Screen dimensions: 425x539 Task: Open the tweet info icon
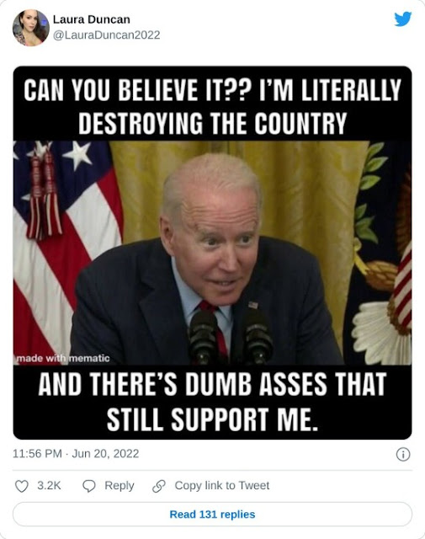pos(403,454)
